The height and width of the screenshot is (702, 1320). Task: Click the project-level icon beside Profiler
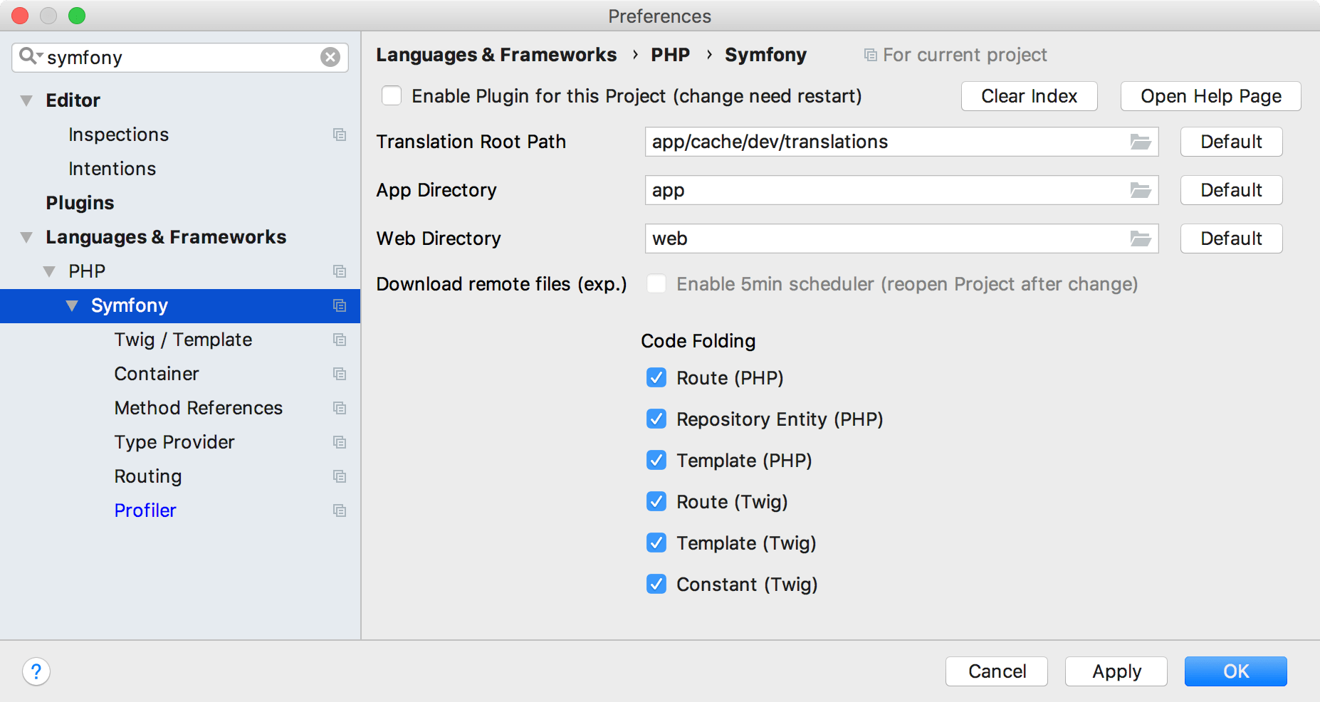pos(340,510)
